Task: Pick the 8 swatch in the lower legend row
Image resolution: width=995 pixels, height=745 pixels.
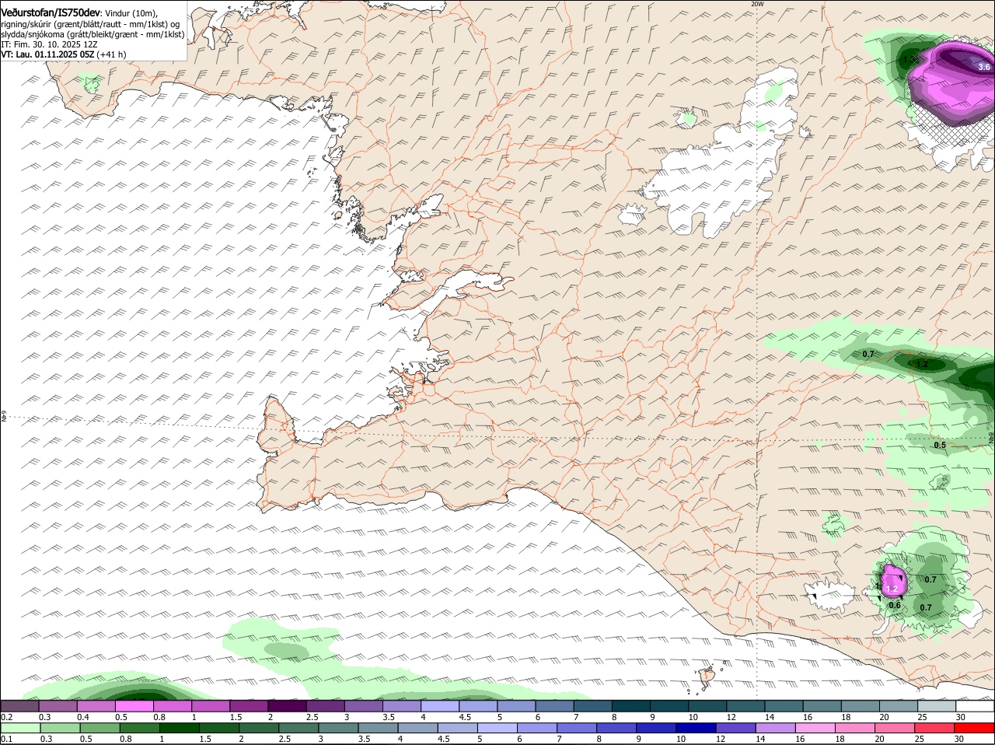Action: tap(617, 728)
